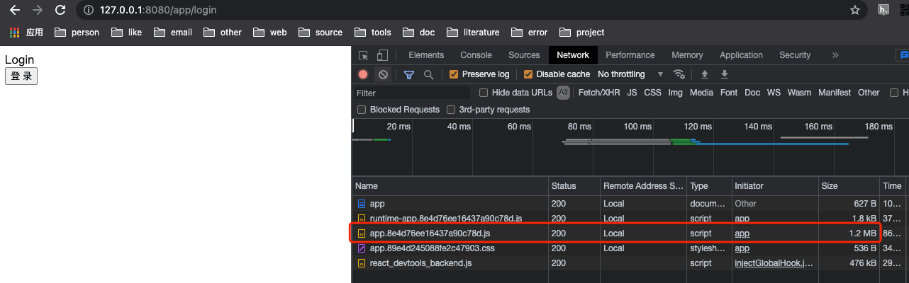Check the 3rd-party requests checkbox
This screenshot has width=909, height=283.
451,110
